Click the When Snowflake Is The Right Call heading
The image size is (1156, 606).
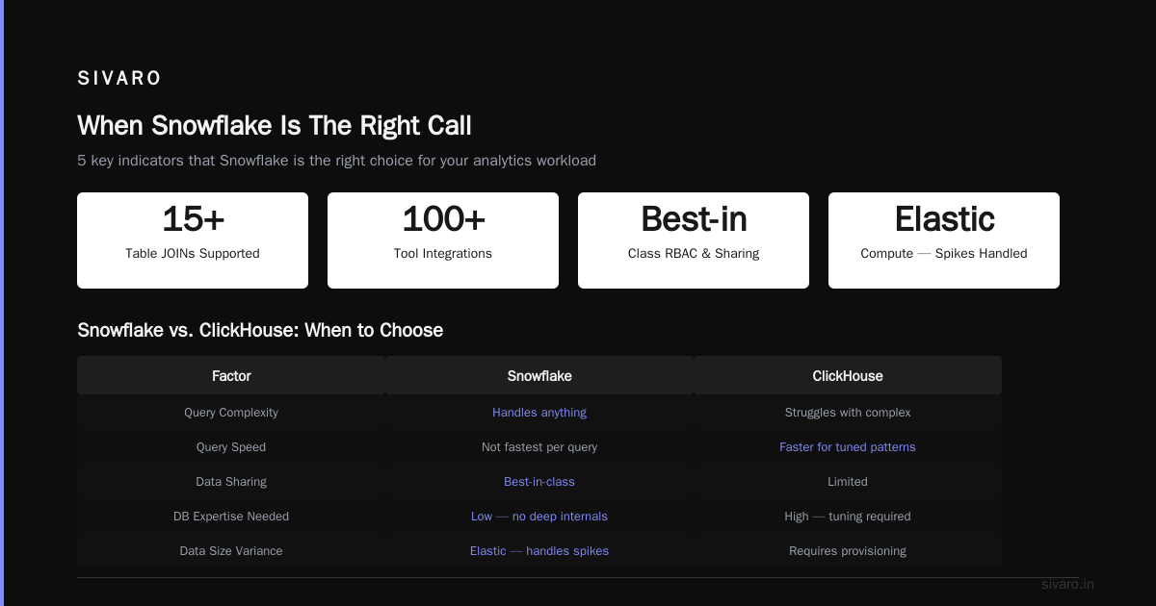pos(275,125)
